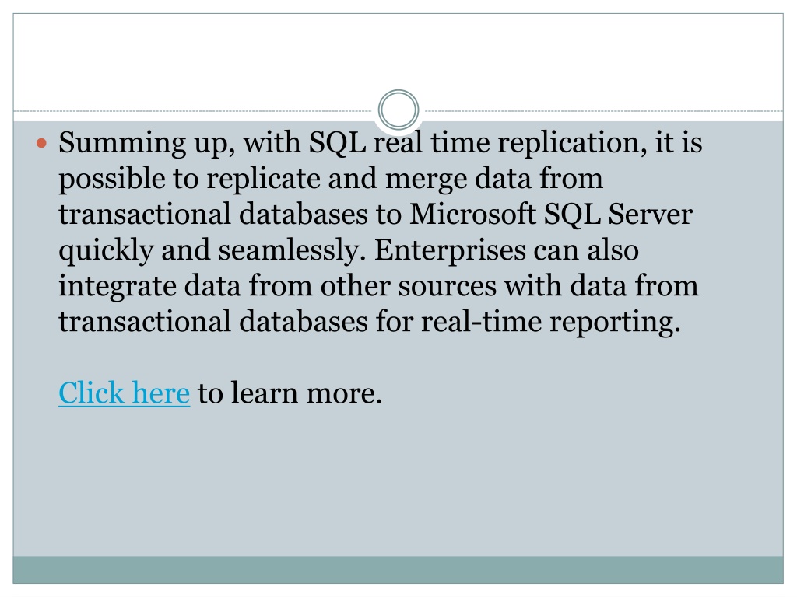Click the "to learn more." text

pos(290,393)
